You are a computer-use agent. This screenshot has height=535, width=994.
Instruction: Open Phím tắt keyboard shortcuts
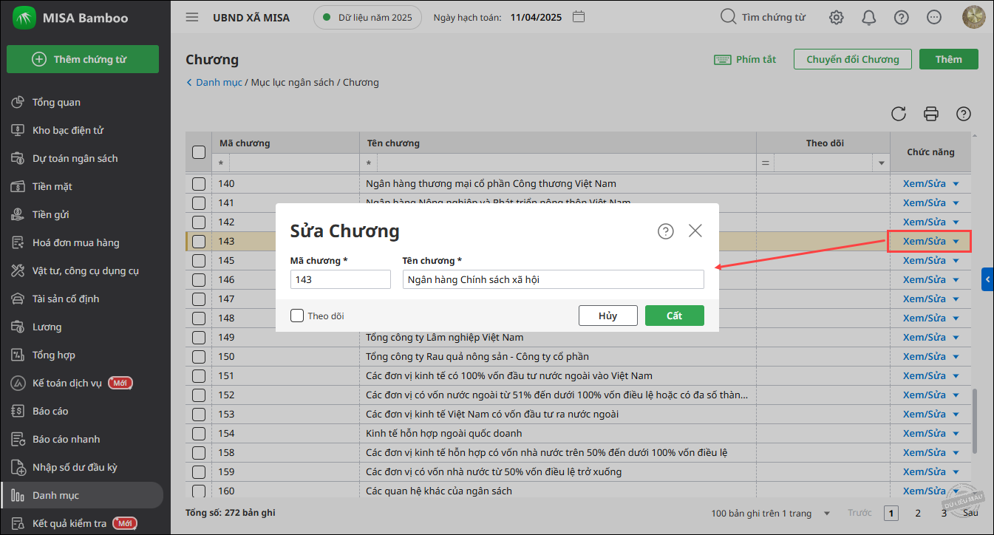[745, 59]
